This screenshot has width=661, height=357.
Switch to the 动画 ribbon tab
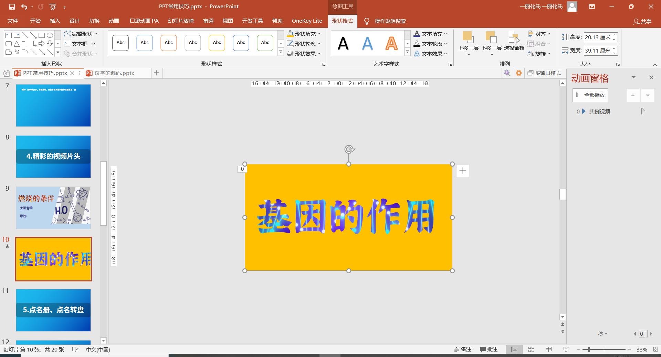[114, 21]
